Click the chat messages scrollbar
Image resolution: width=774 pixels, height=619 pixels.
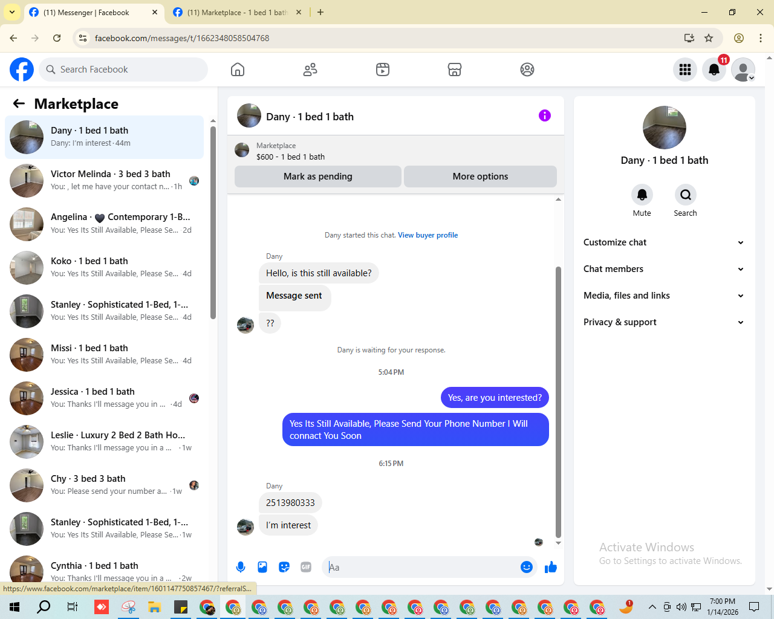tap(558, 402)
